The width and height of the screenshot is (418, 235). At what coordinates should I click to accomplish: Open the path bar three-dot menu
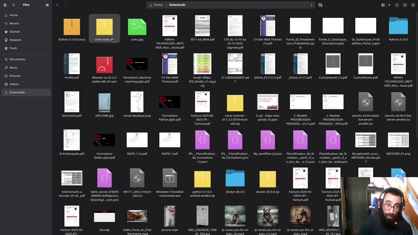point(311,5)
